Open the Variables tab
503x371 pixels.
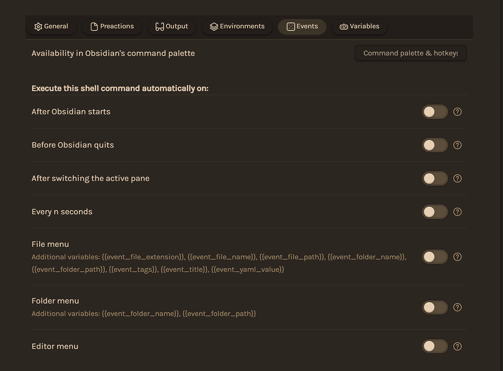[359, 27]
